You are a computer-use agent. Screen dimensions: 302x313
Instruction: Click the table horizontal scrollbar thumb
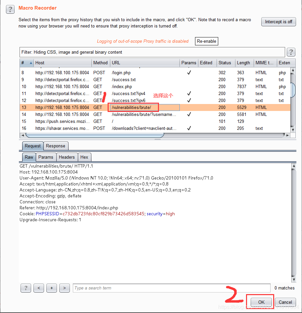(x=95, y=135)
